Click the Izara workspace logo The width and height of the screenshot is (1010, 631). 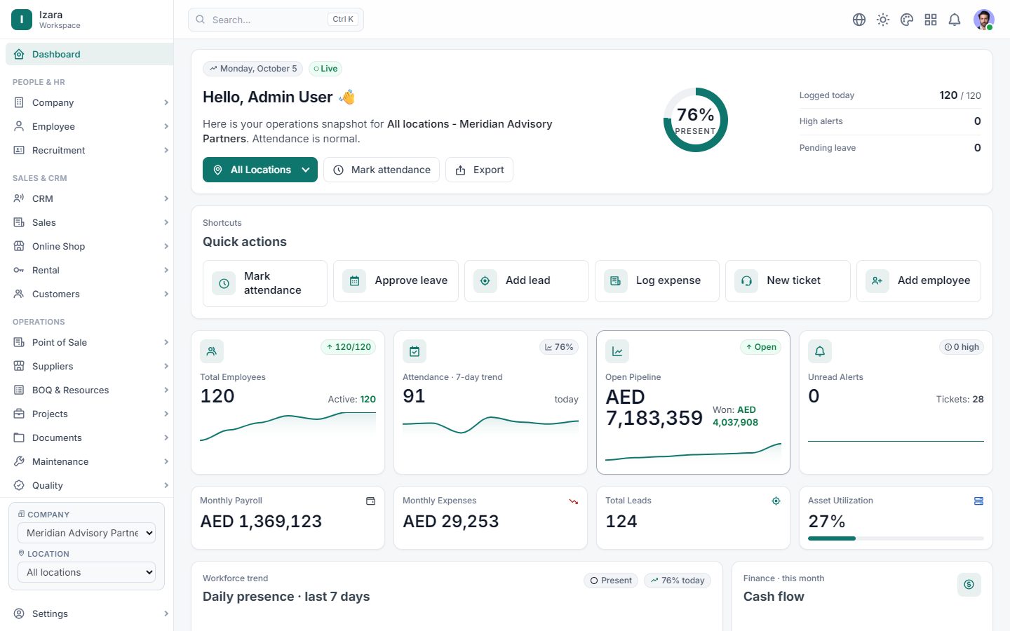pyautogui.click(x=22, y=20)
